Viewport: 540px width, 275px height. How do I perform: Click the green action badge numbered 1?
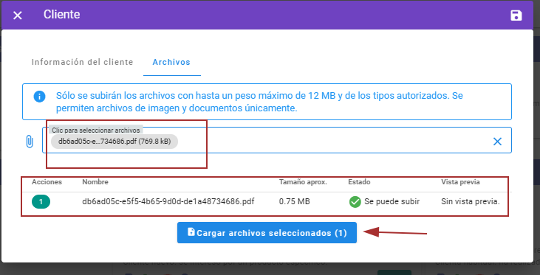(x=41, y=202)
